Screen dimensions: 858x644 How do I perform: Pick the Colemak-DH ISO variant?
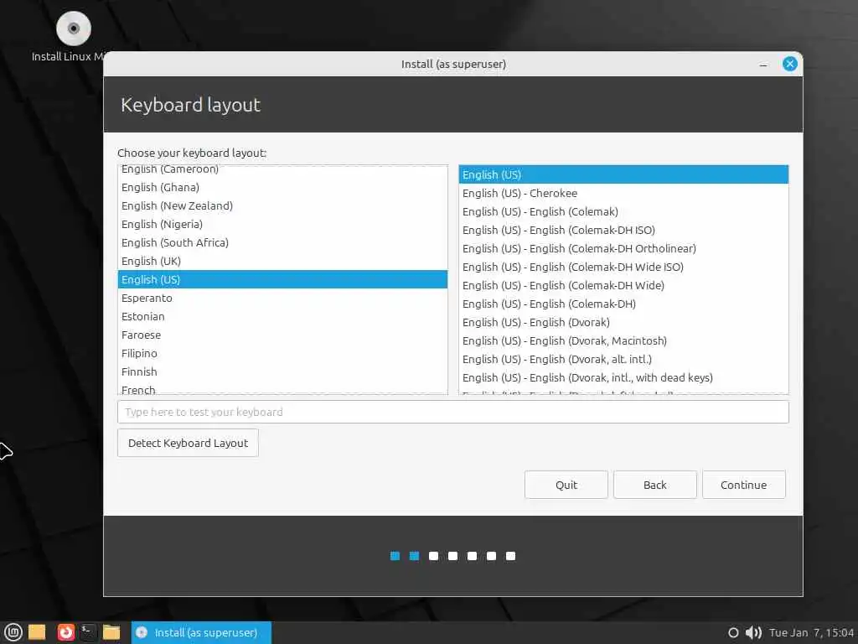point(623,230)
